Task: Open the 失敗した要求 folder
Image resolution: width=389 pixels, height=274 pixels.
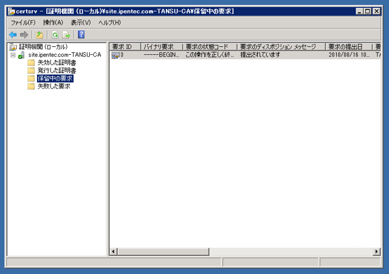Action: (54, 86)
